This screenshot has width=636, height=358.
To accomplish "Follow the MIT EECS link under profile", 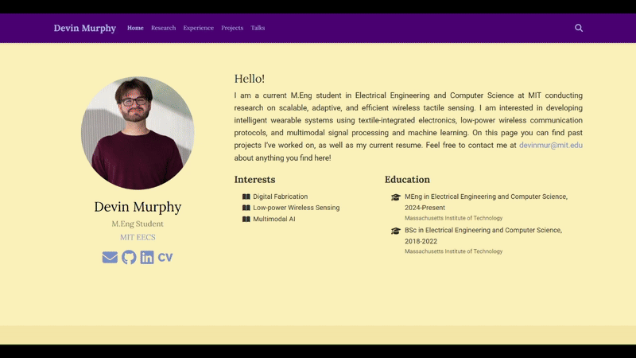I will (x=138, y=237).
